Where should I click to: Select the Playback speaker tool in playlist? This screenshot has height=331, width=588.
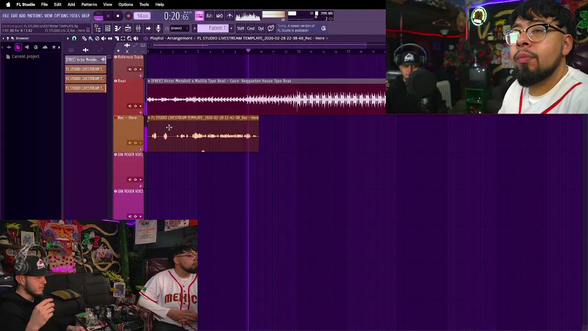[136, 38]
